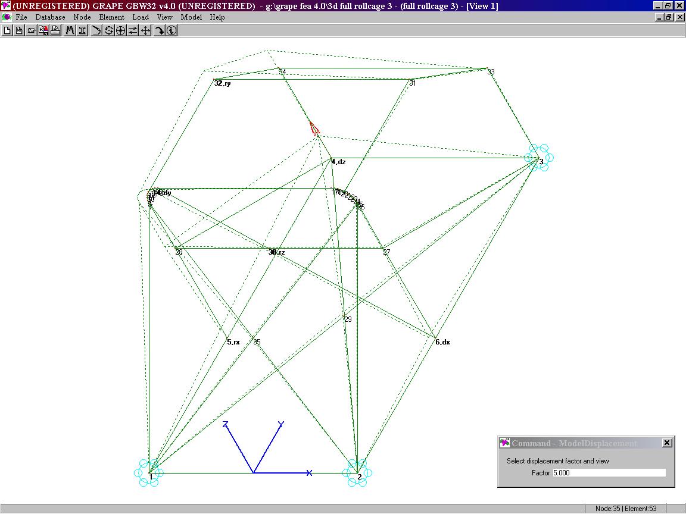
Task: Click the four-way pan arrows icon
Action: point(145,30)
